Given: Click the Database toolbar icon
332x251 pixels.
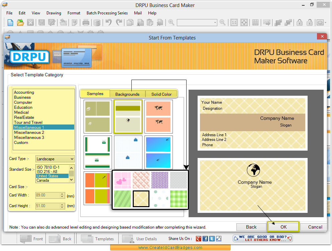Looking at the screenshot, I should tap(97, 22).
